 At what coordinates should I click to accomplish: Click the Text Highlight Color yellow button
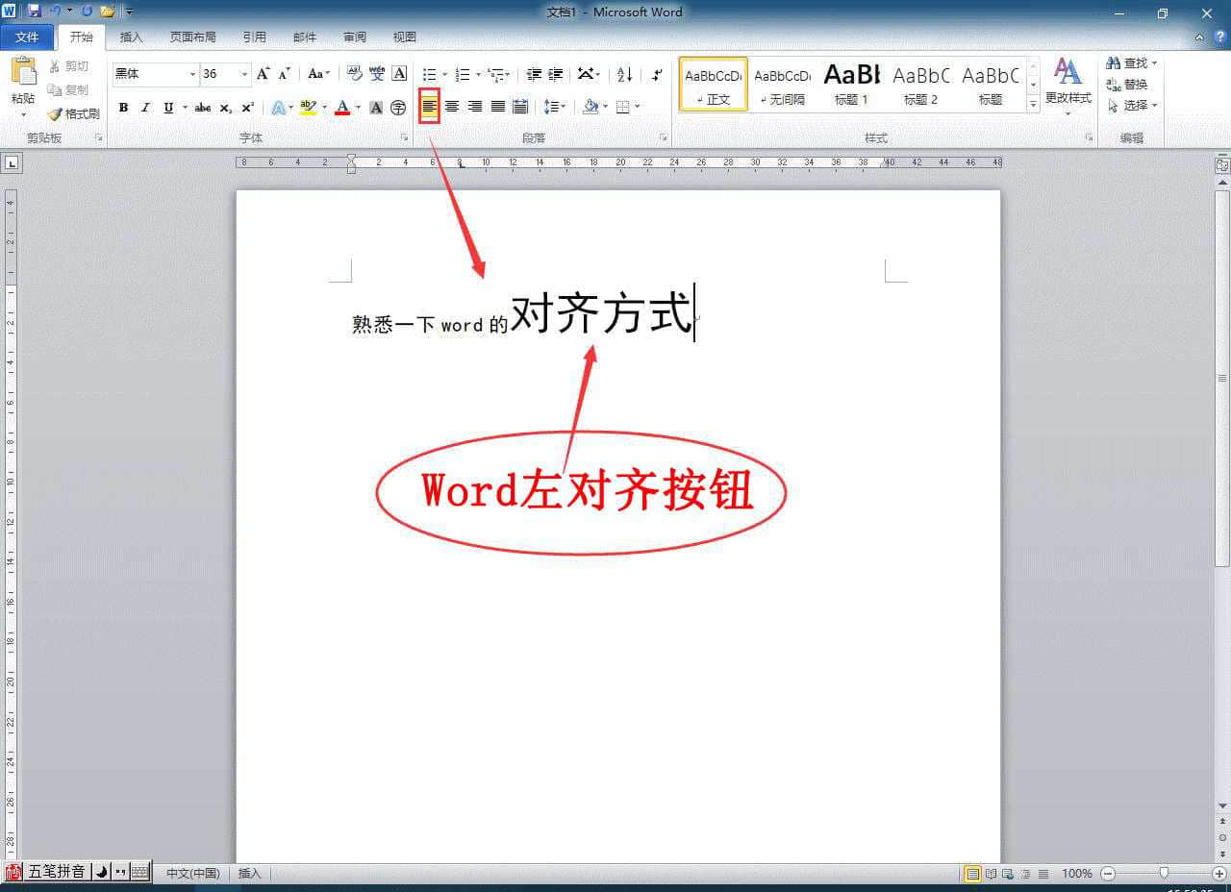(308, 108)
